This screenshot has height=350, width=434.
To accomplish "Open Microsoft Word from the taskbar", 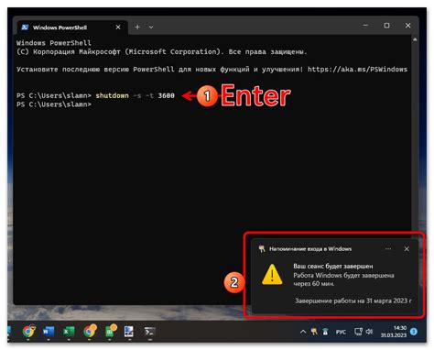I will (49, 332).
